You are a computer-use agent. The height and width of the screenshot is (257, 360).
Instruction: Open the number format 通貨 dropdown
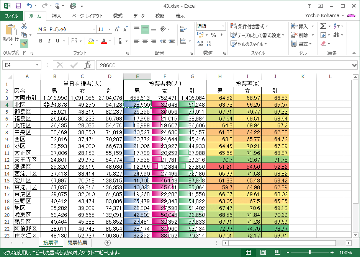223,26
